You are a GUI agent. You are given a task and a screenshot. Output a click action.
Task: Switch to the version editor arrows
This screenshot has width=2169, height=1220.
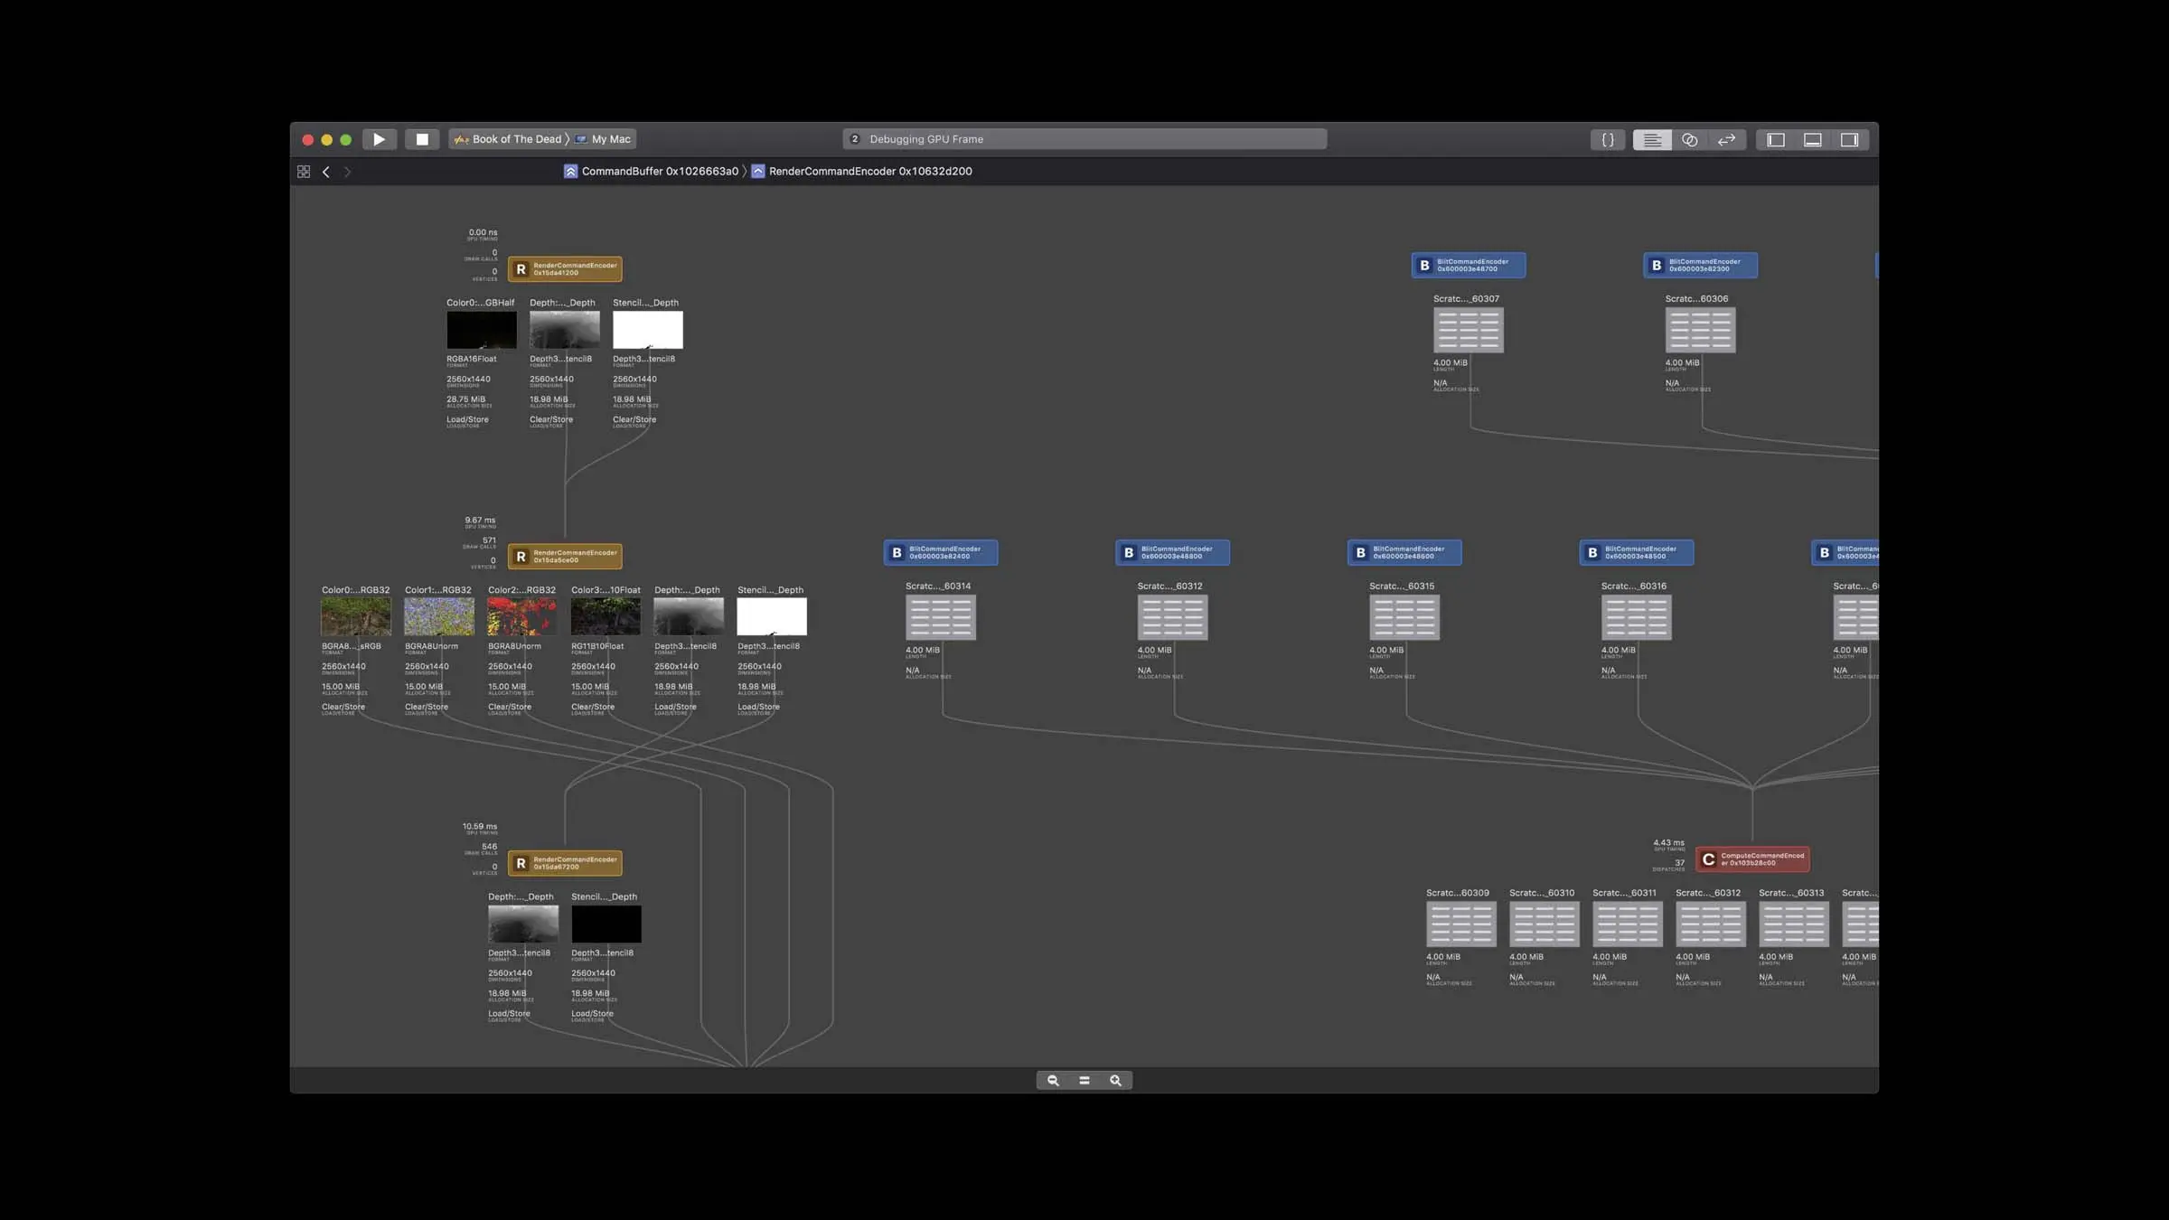point(1726,140)
